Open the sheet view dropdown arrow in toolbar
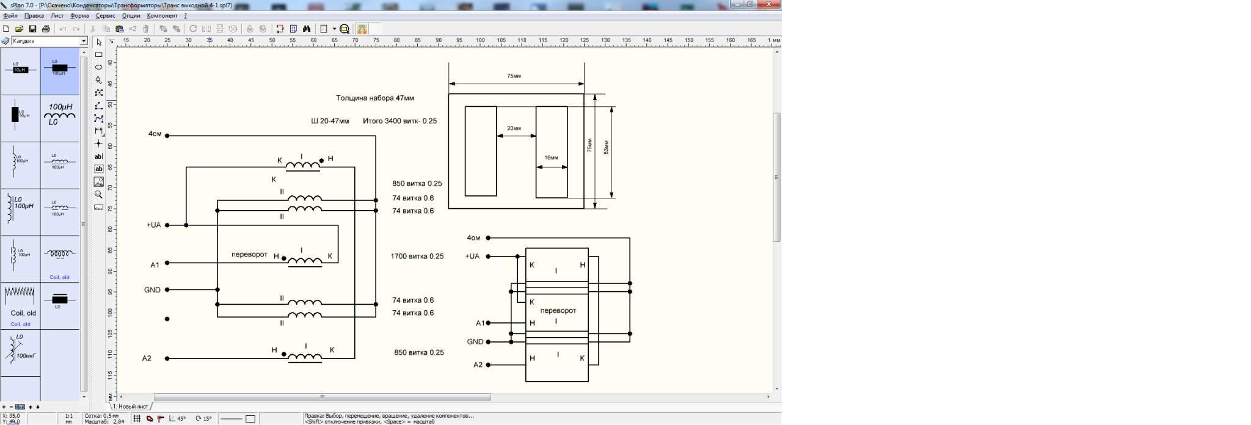 point(334,29)
